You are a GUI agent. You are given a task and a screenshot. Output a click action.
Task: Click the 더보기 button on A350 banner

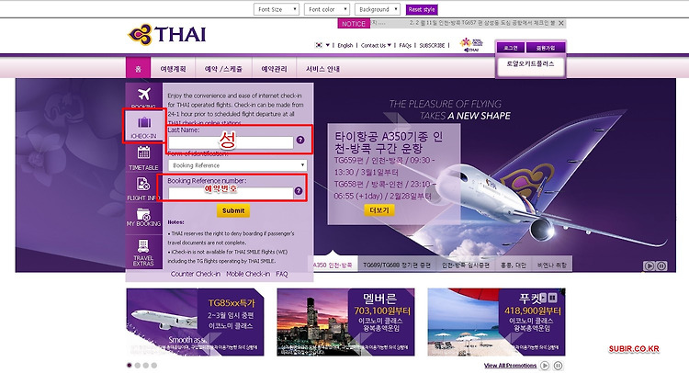[x=379, y=210]
